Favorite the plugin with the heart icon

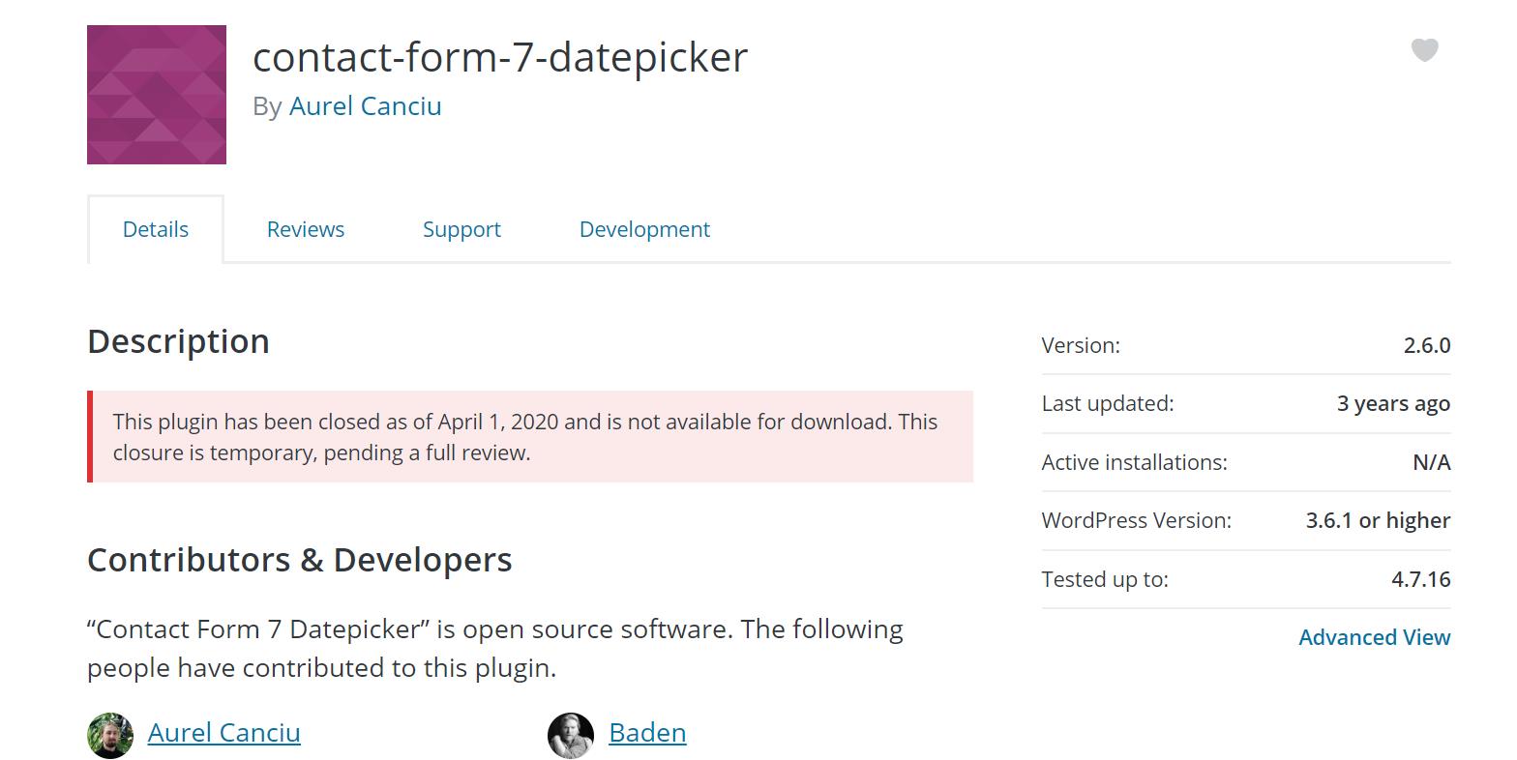1424,49
